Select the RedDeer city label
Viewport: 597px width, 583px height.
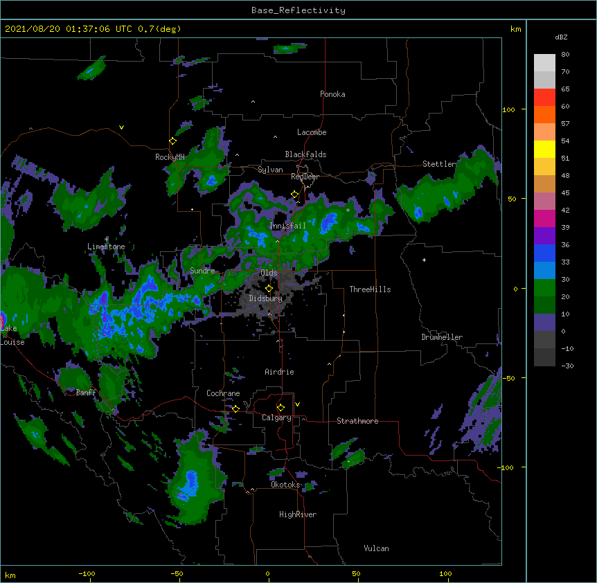click(x=305, y=177)
